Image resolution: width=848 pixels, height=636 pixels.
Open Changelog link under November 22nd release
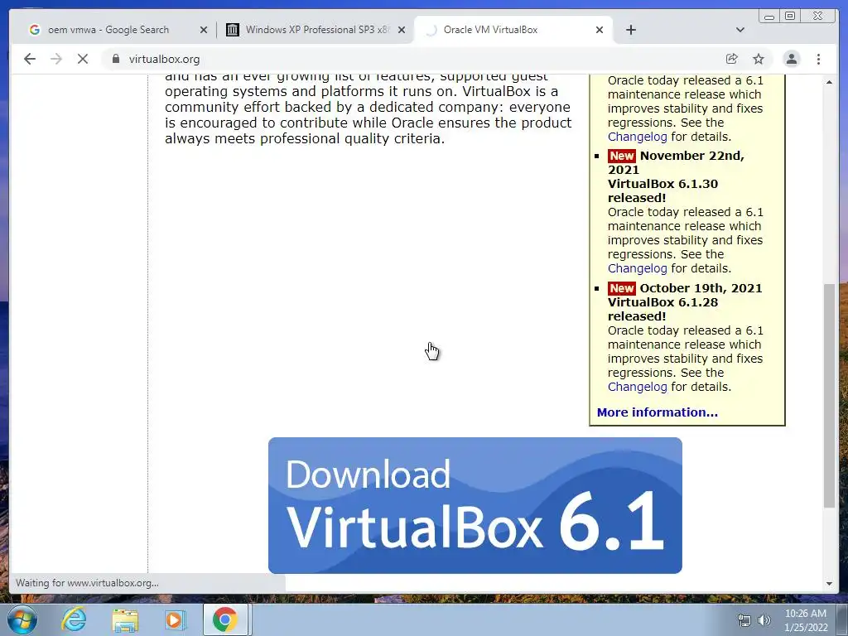(637, 268)
